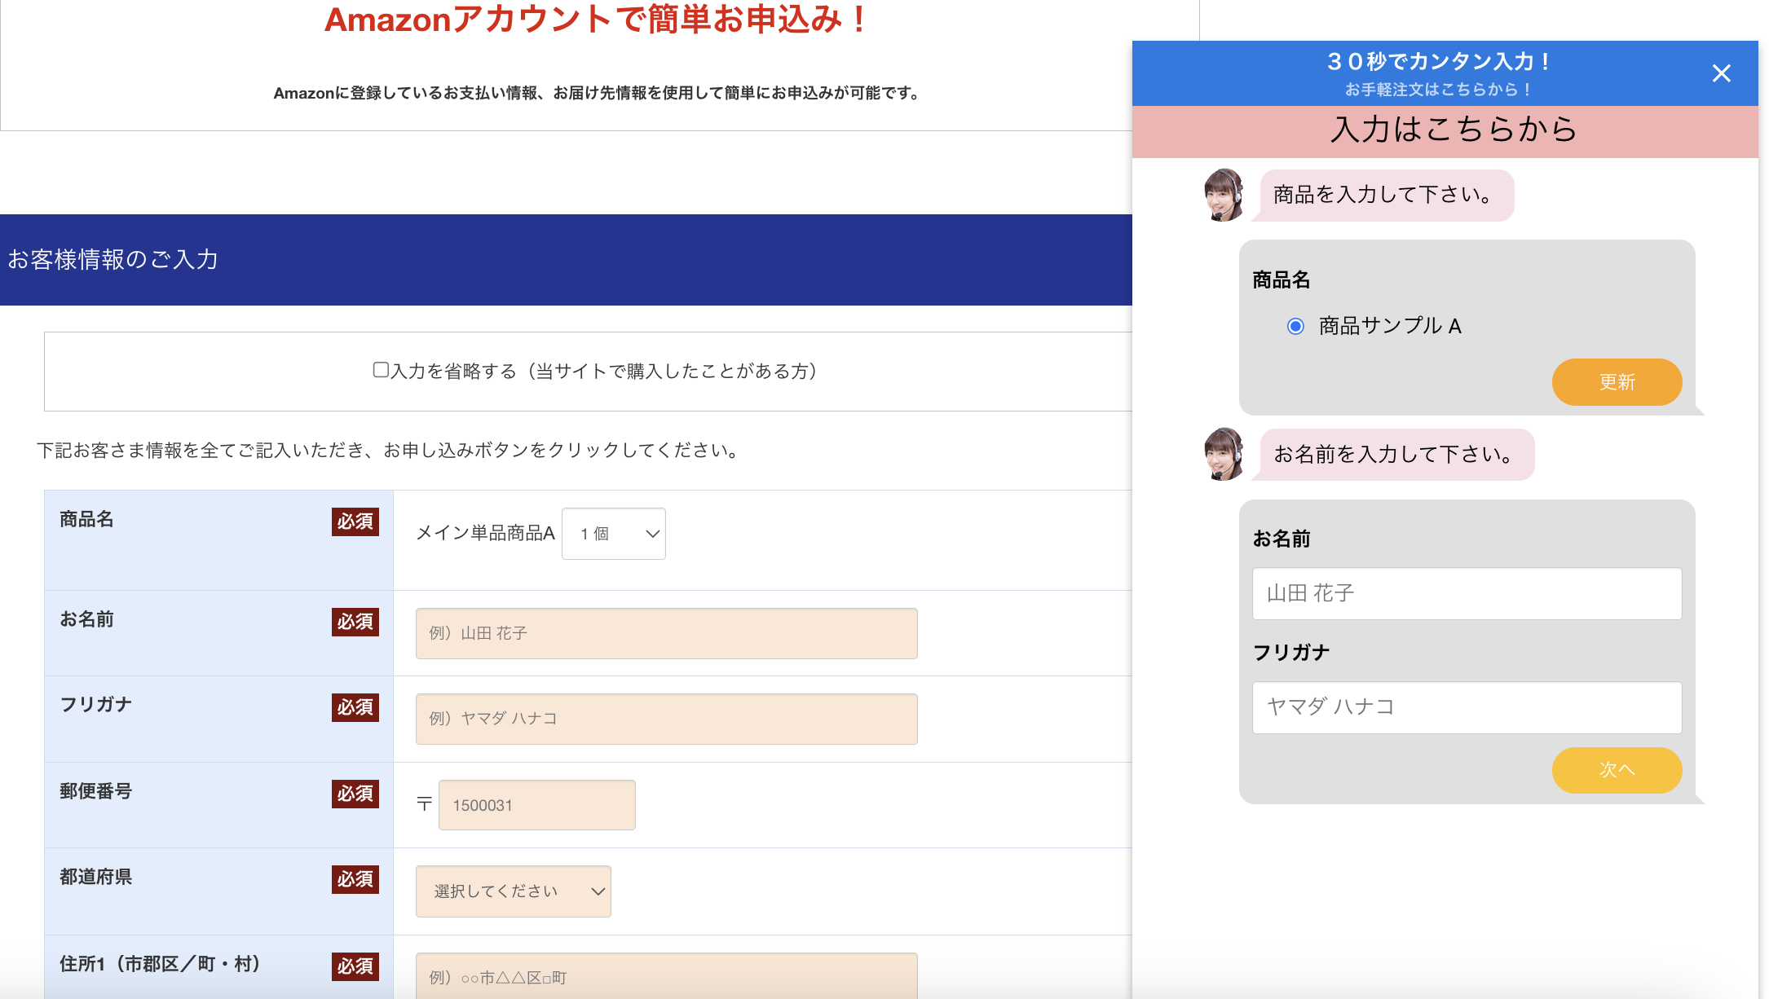Click the 入力はこちらから pink banner

coord(1445,131)
